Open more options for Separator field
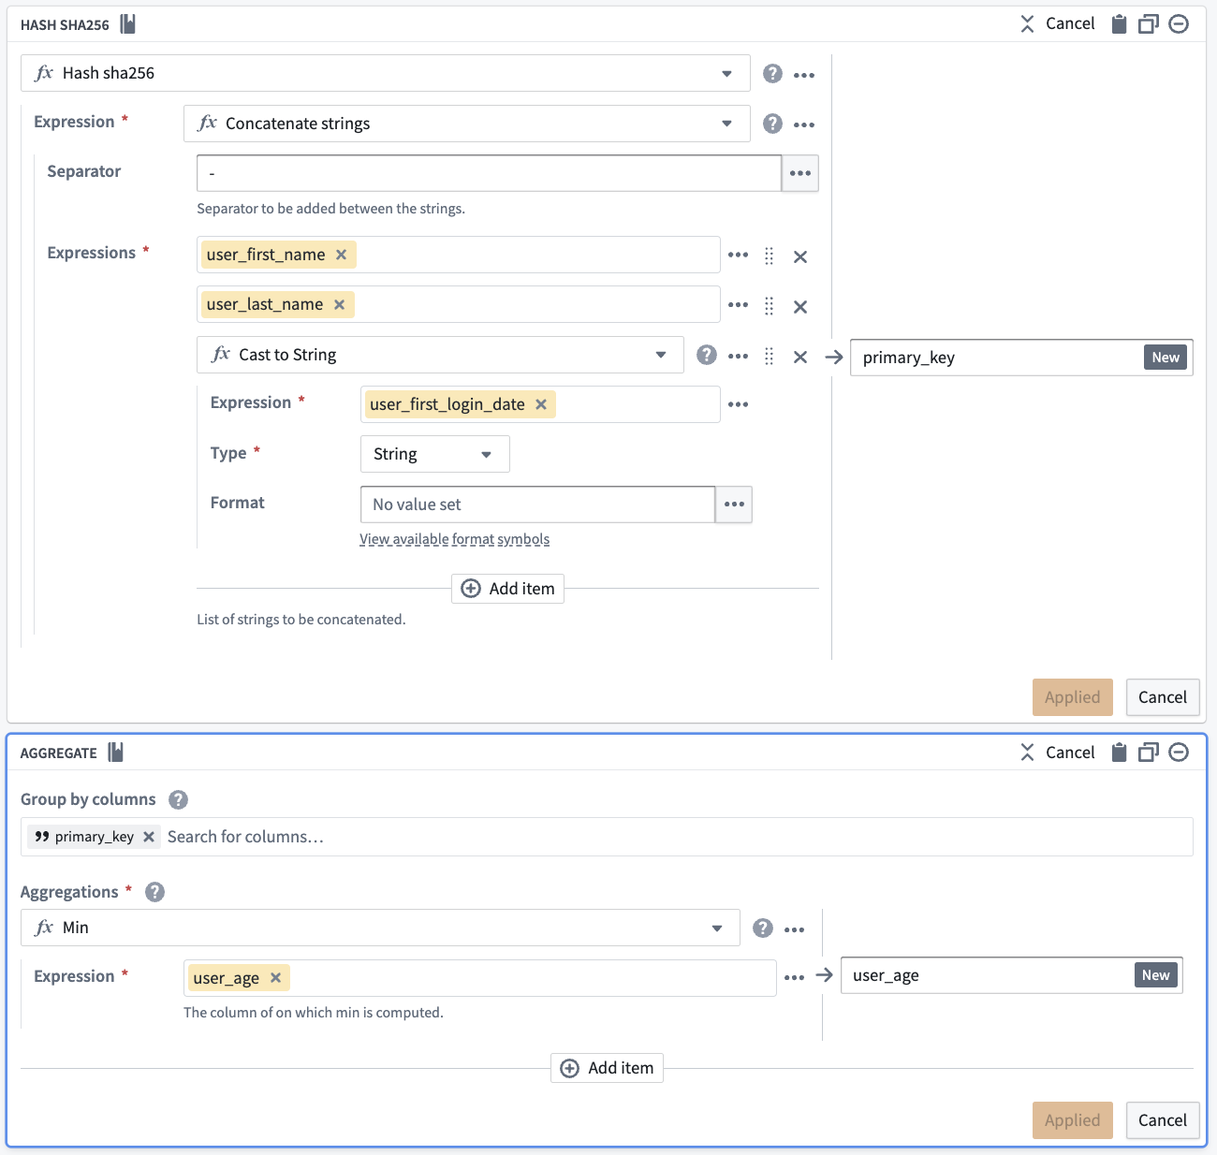The width and height of the screenshot is (1217, 1155). (800, 173)
